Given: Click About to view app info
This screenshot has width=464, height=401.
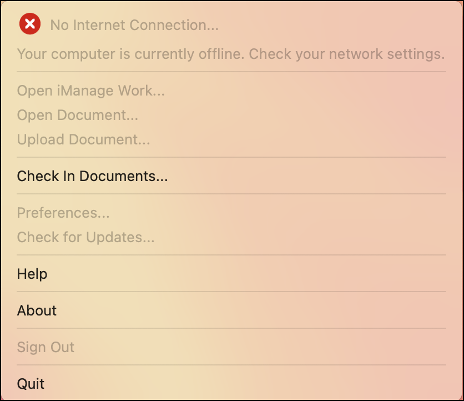Looking at the screenshot, I should pyautogui.click(x=37, y=310).
